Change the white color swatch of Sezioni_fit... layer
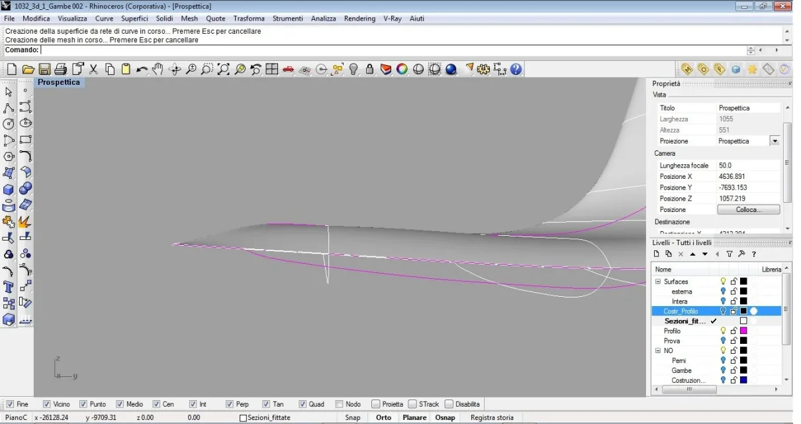The height and width of the screenshot is (424, 801). tap(743, 321)
